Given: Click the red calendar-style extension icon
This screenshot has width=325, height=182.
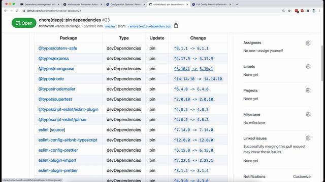Looking at the screenshot, I should (x=297, y=11).
